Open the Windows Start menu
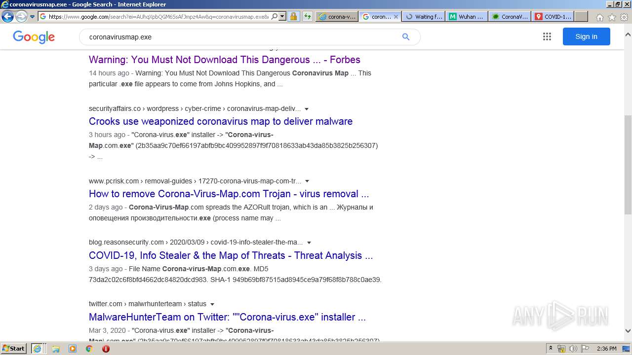The height and width of the screenshot is (355, 632). coord(14,349)
